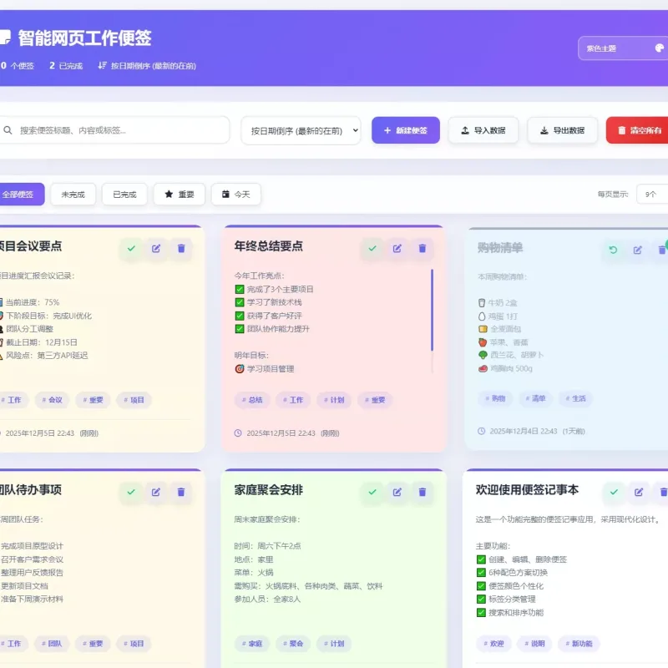Click the 说明 tag on welcome note
This screenshot has width=668, height=668.
(534, 644)
